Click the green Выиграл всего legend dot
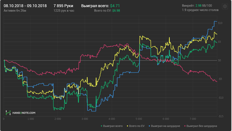The height and width of the screenshot is (131, 232). point(101,126)
